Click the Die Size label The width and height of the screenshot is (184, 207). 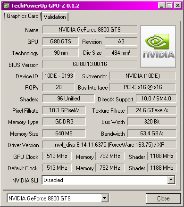coord(92,53)
